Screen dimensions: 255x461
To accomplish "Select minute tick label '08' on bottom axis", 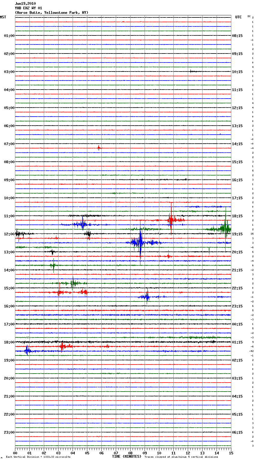I will pyautogui.click(x=130, y=453).
